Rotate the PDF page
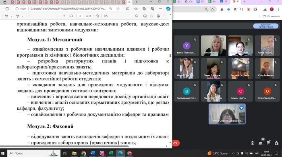This screenshot has height=157, width=282. 97,16
